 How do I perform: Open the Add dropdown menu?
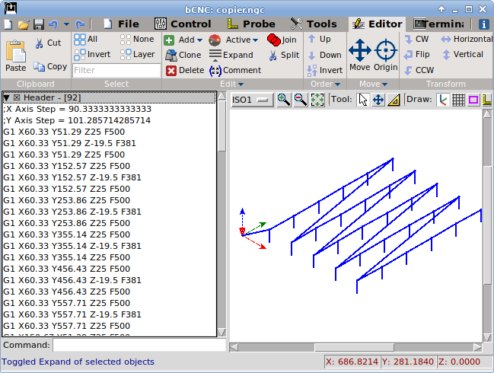[x=183, y=40]
